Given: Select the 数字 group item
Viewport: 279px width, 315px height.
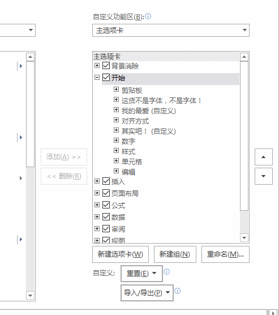Looking at the screenshot, I should (x=128, y=142).
